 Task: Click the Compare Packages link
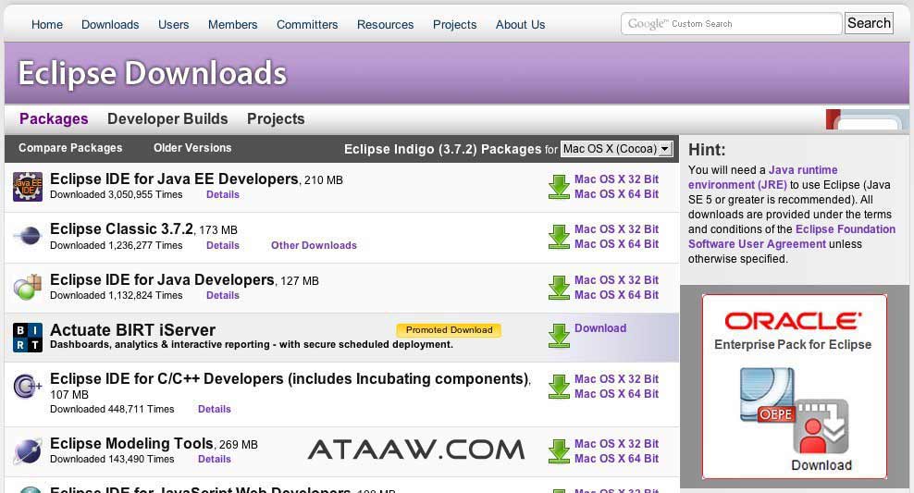click(x=70, y=148)
